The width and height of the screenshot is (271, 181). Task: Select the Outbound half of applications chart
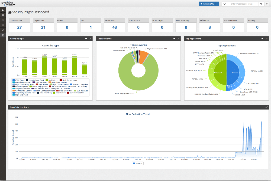click(x=220, y=73)
